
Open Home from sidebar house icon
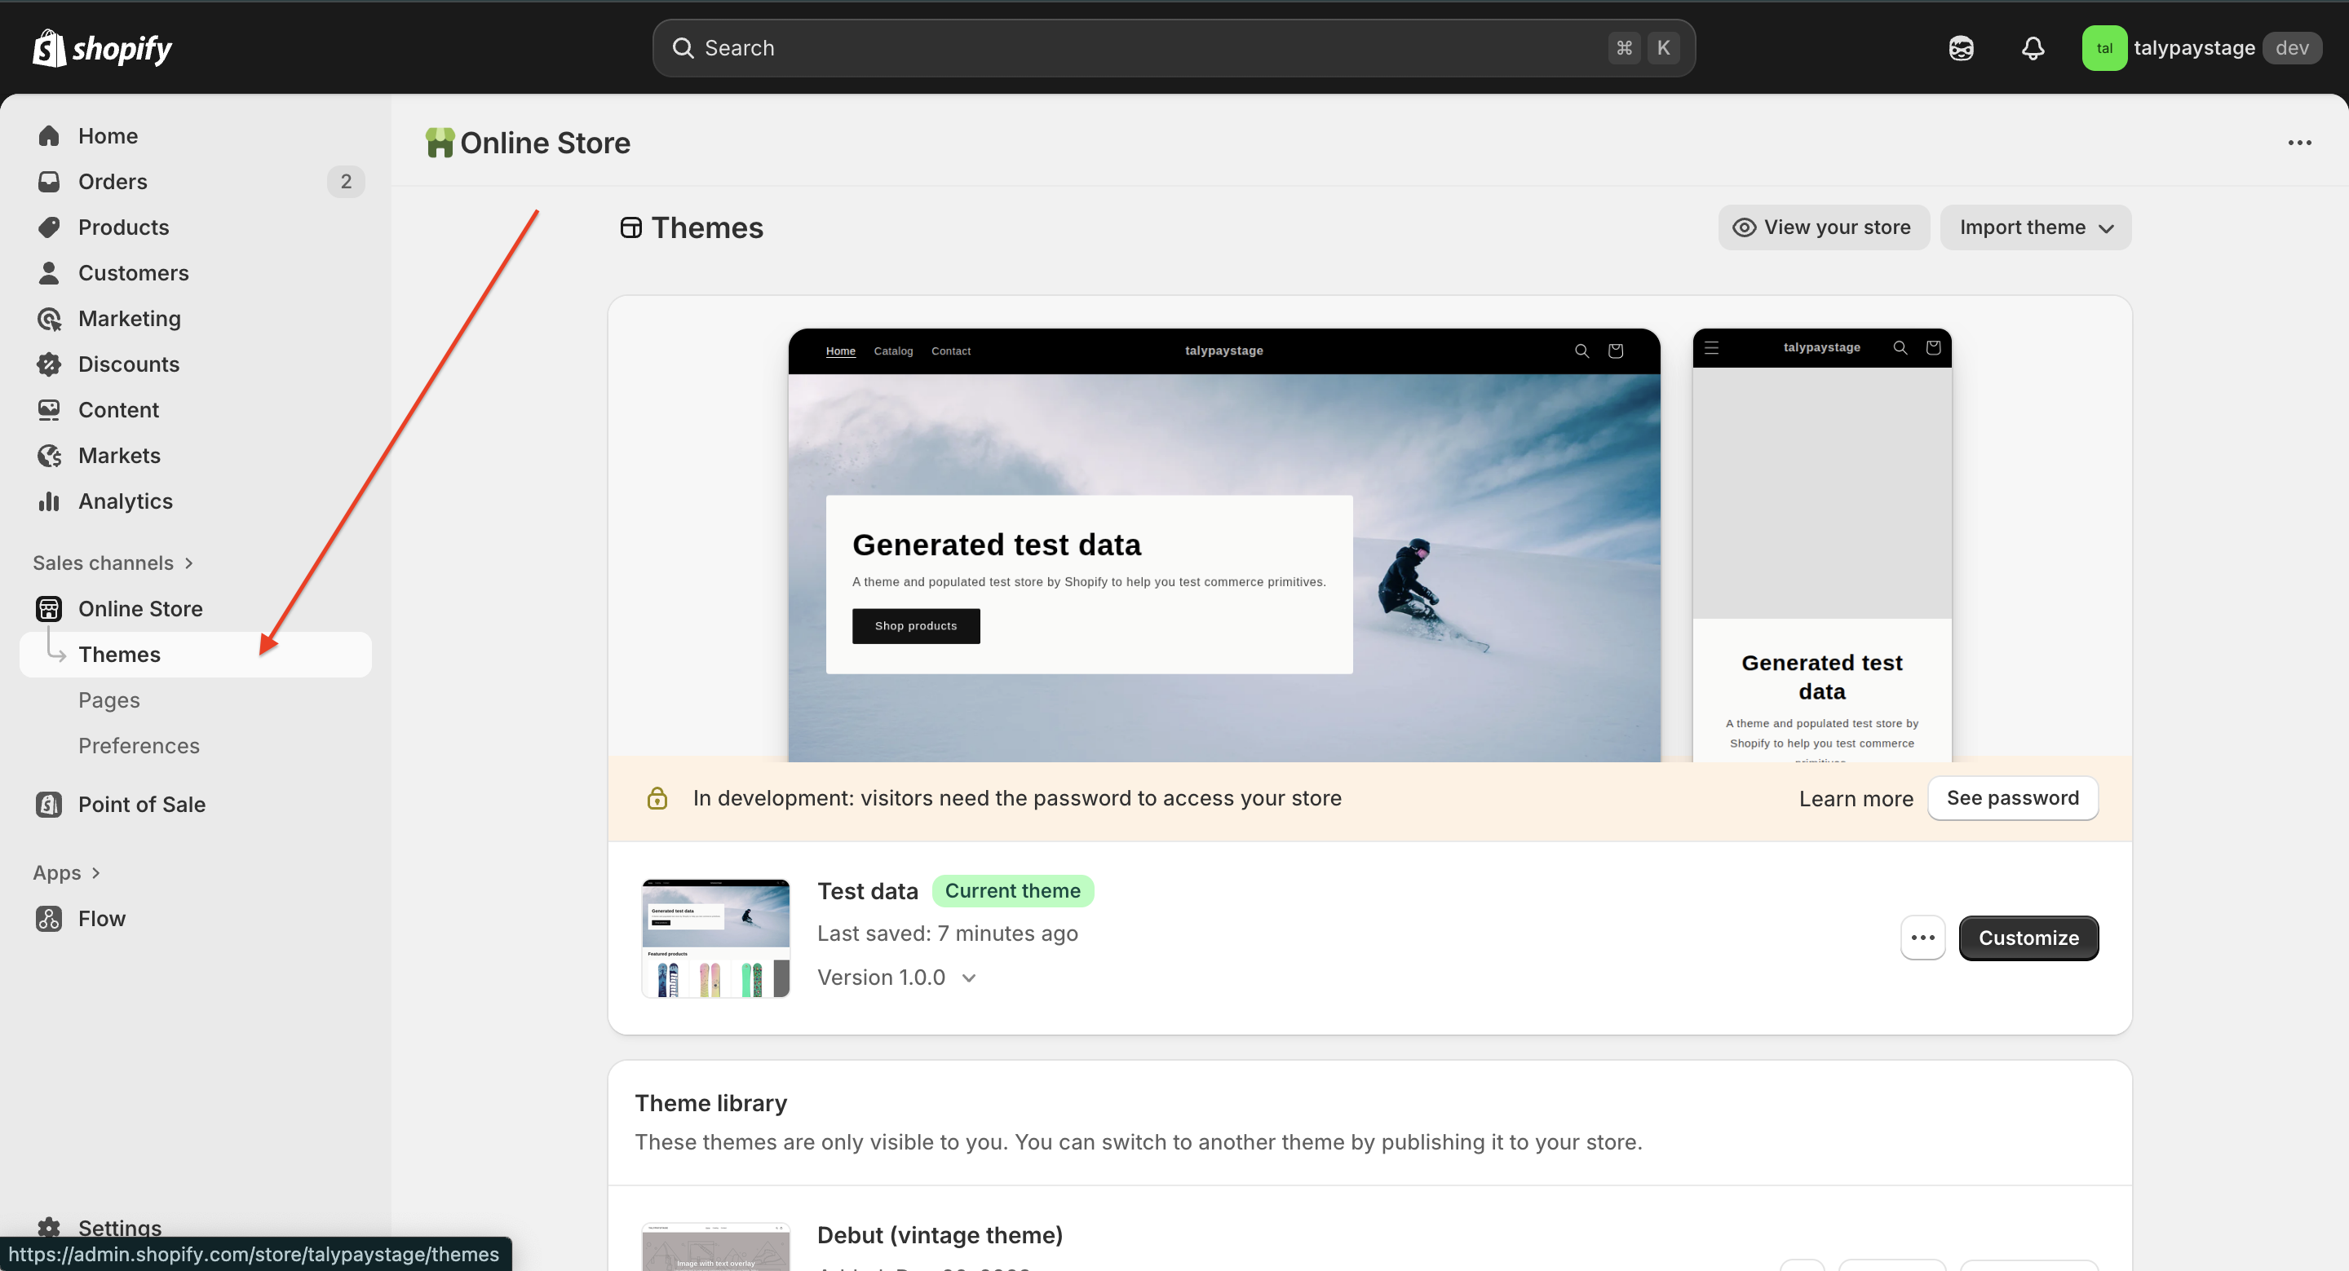tap(49, 136)
